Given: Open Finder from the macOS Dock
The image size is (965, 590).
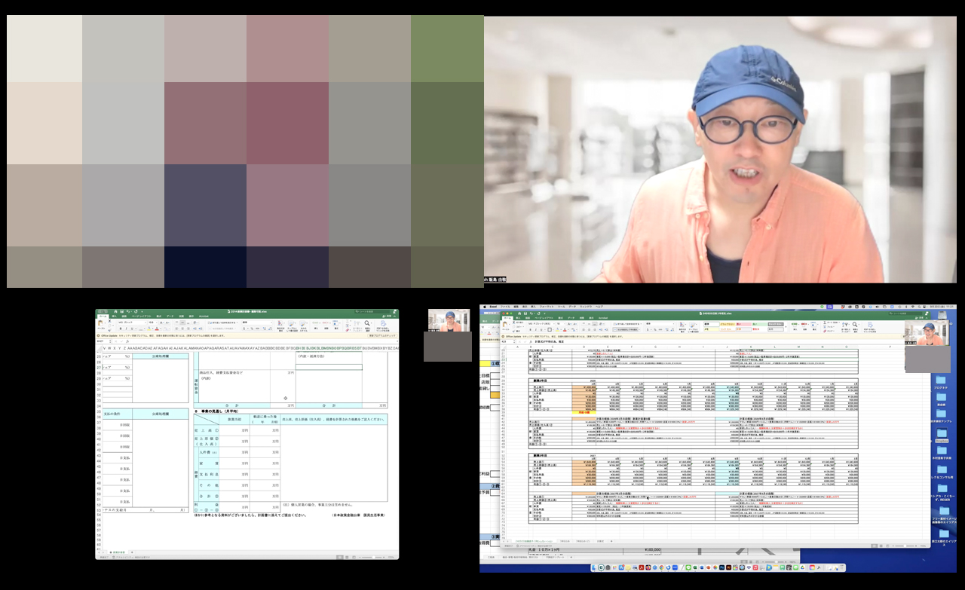Looking at the screenshot, I should pyautogui.click(x=595, y=567).
